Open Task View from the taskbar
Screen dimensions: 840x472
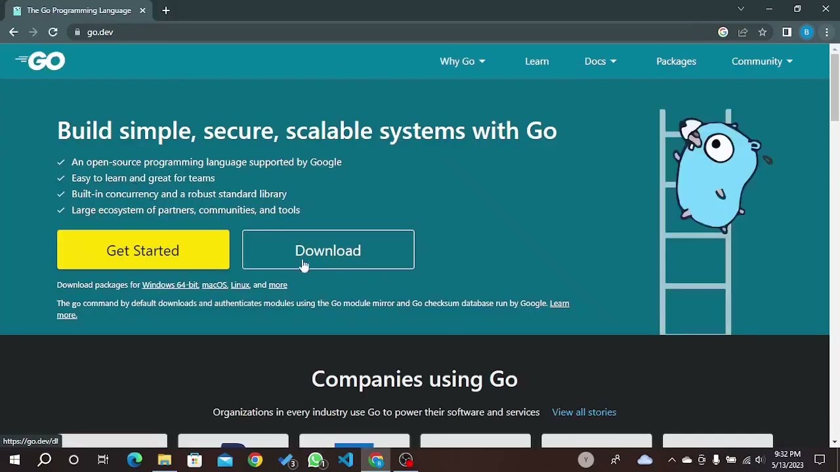click(103, 460)
